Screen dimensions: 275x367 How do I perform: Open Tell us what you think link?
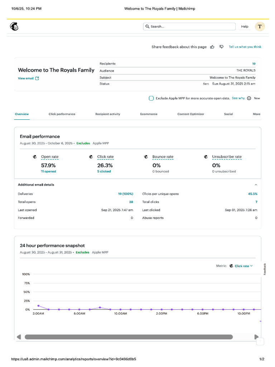click(x=245, y=47)
